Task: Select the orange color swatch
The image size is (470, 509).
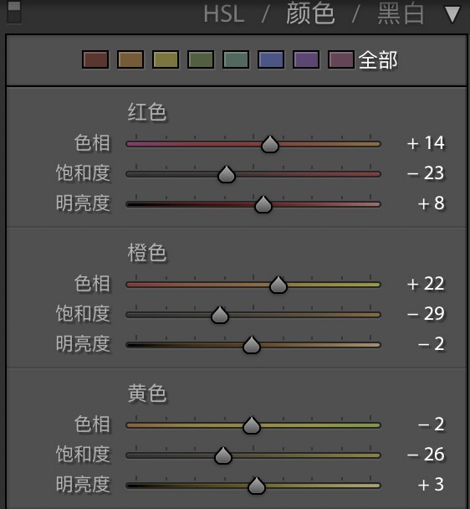Action: 130,59
